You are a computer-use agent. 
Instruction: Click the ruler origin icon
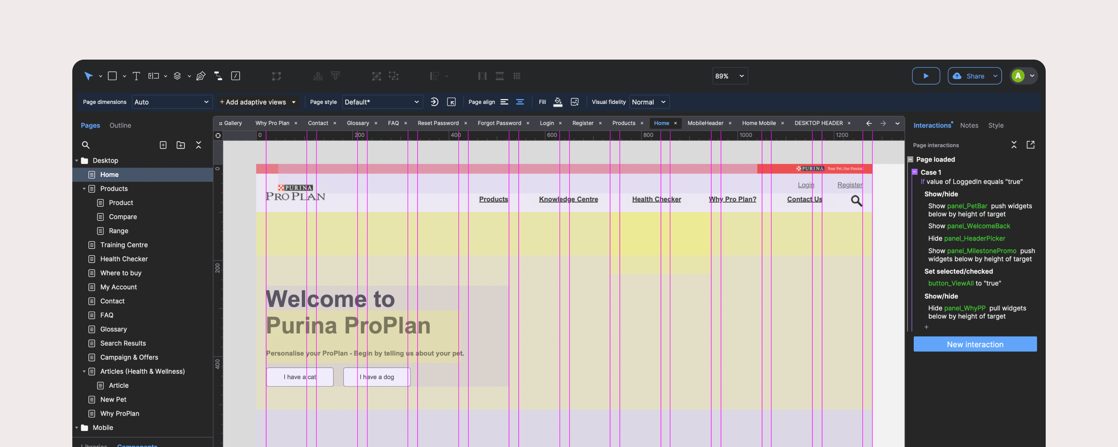(x=218, y=135)
